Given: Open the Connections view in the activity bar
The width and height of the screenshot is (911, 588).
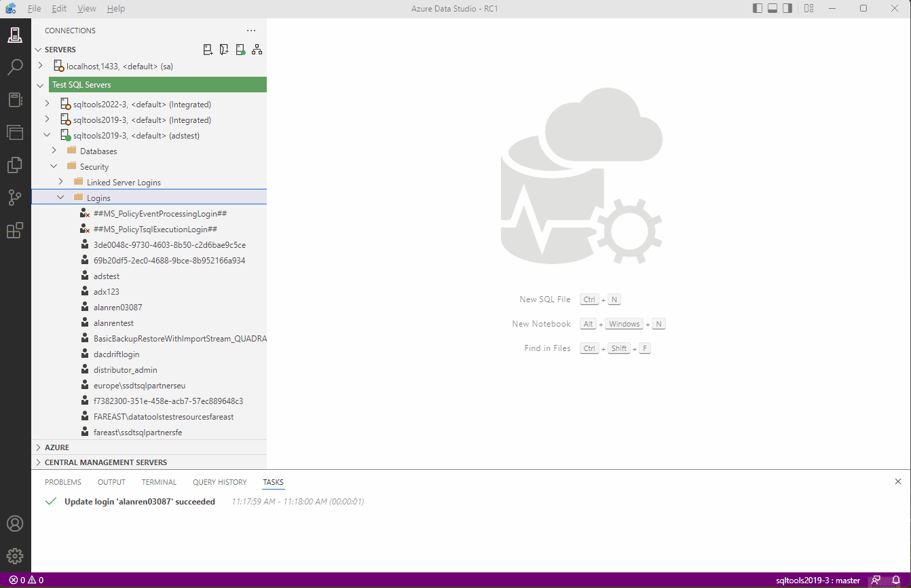Looking at the screenshot, I should (x=15, y=34).
